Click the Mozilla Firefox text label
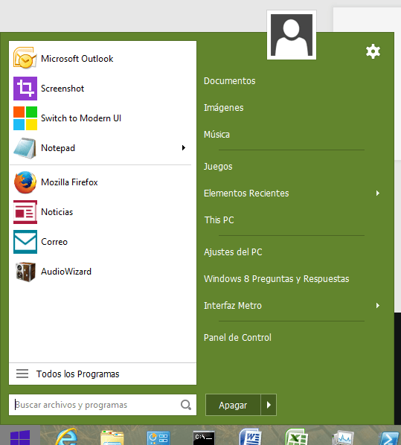Image resolution: width=401 pixels, height=445 pixels. point(69,182)
